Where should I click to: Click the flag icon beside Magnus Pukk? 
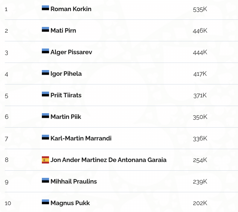point(45,202)
